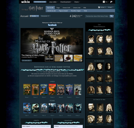
Task: Expand the Divers menu
Action: [x=77, y=2]
